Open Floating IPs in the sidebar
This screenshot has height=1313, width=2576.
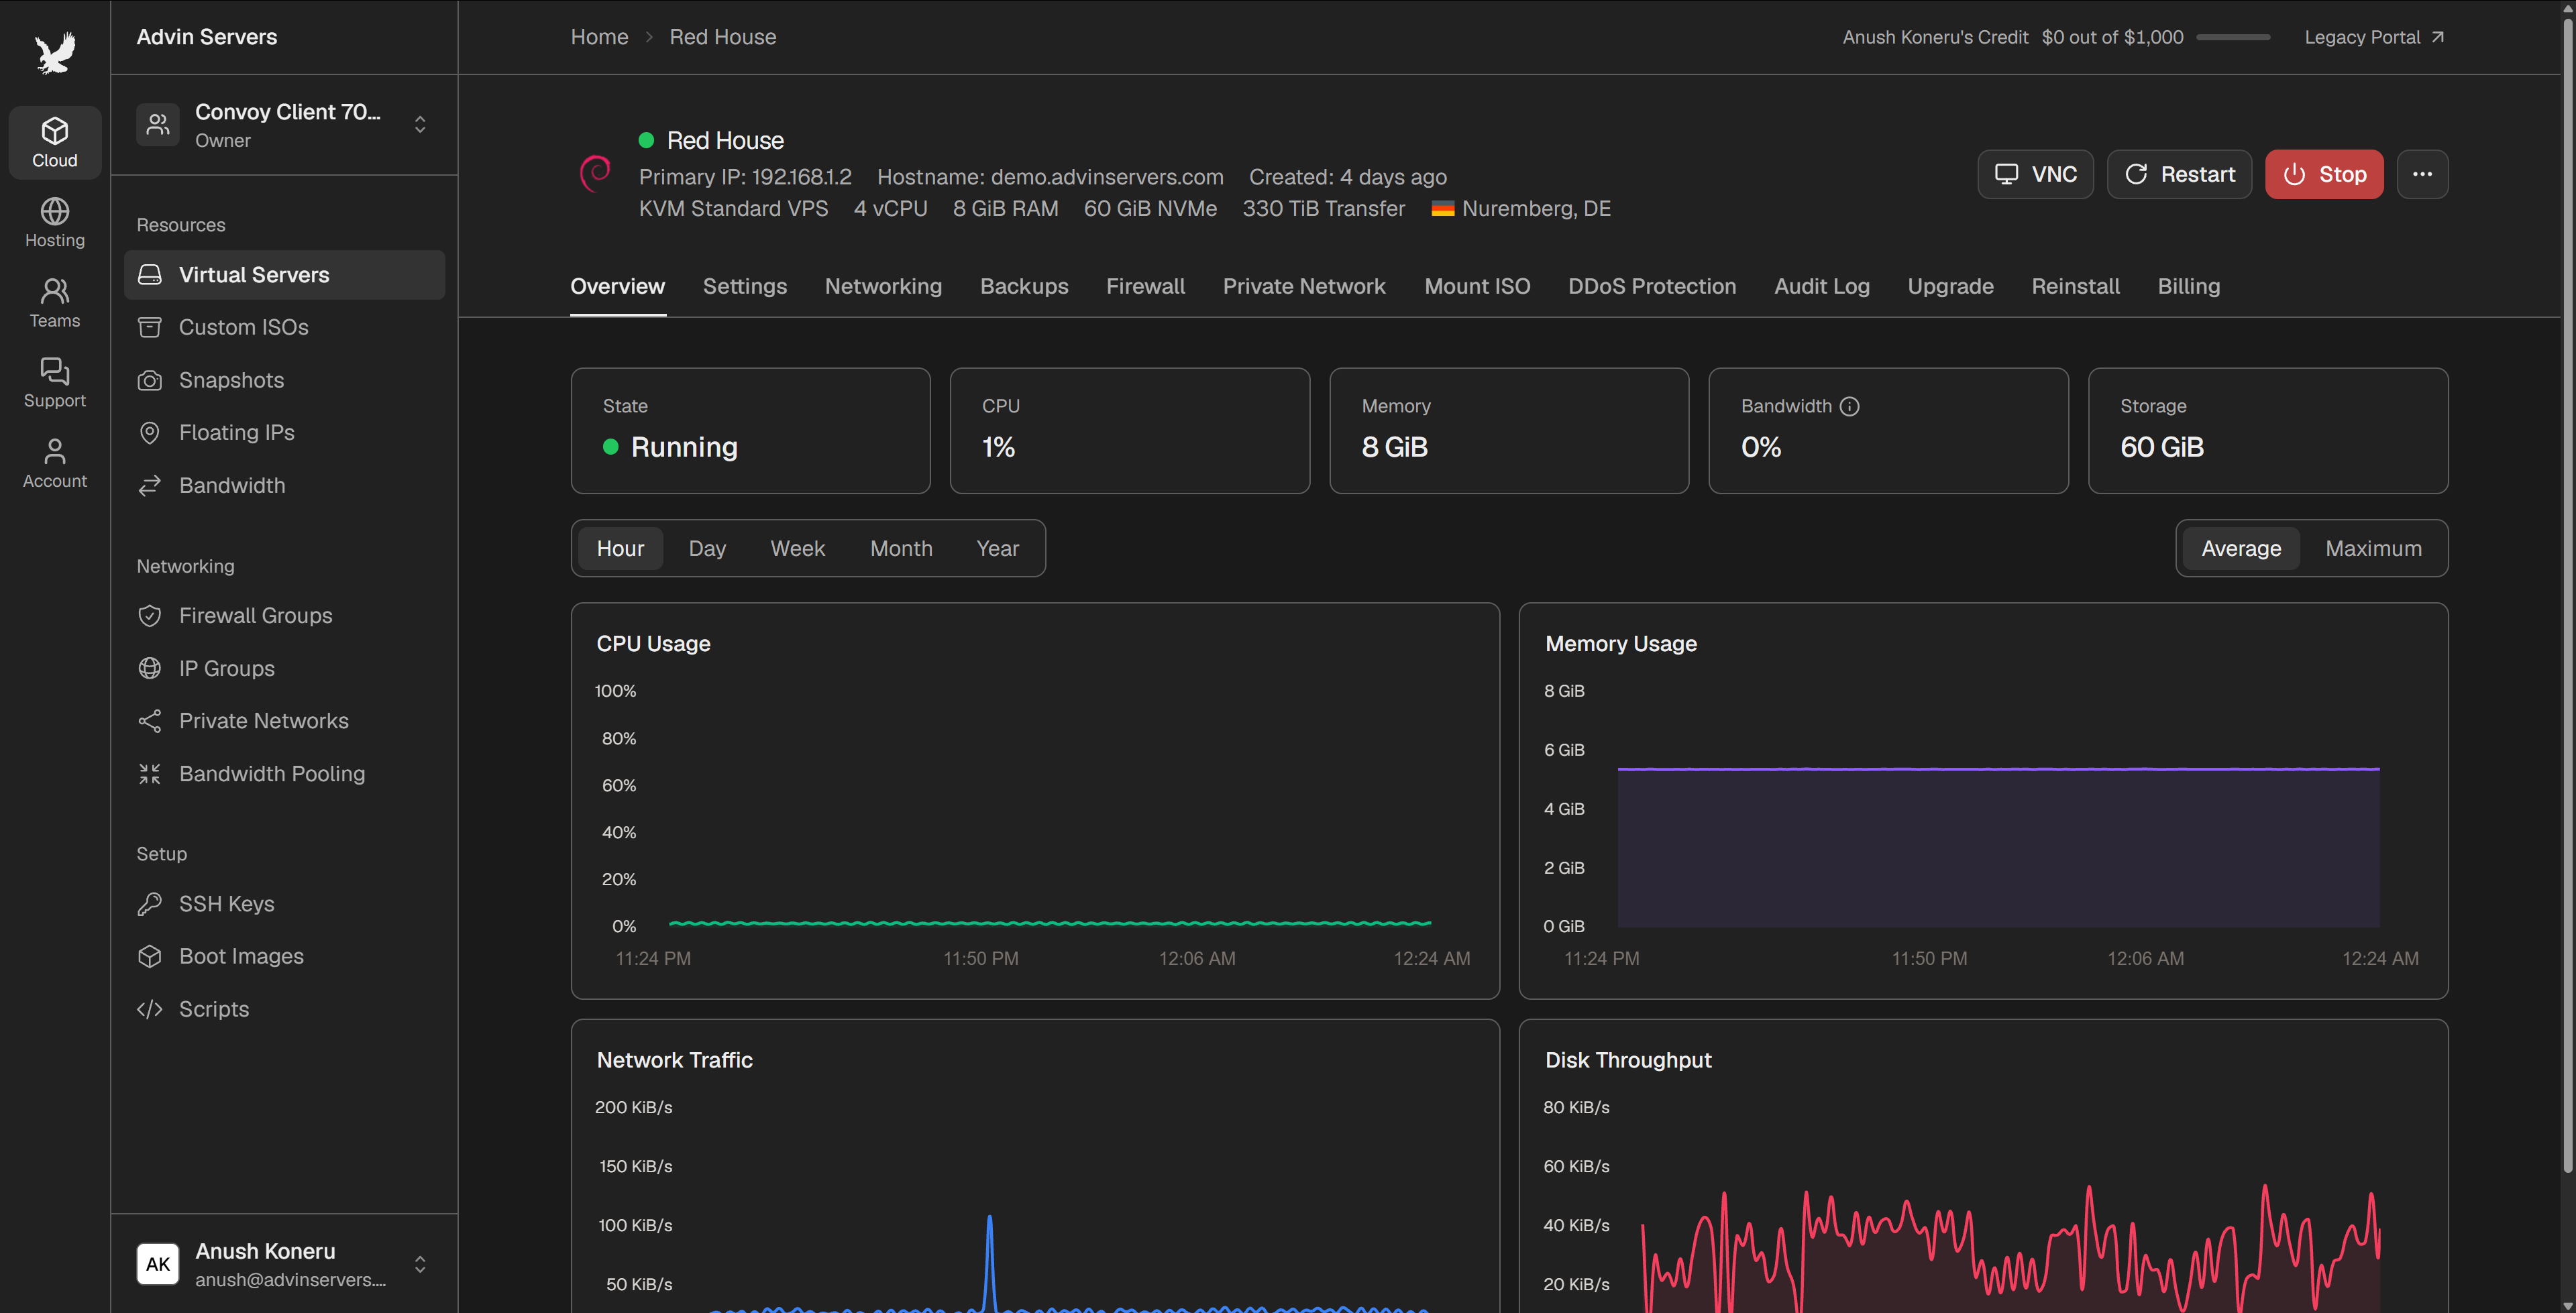284,432
